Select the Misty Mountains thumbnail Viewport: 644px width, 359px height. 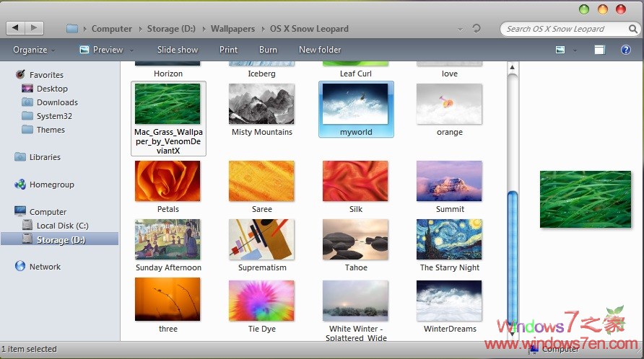pos(261,104)
